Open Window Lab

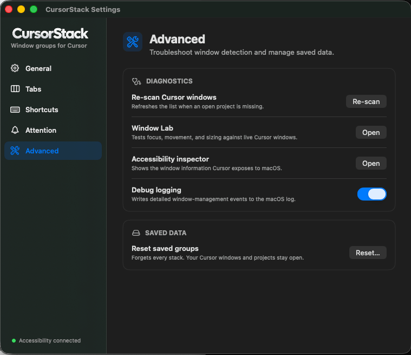pos(371,132)
